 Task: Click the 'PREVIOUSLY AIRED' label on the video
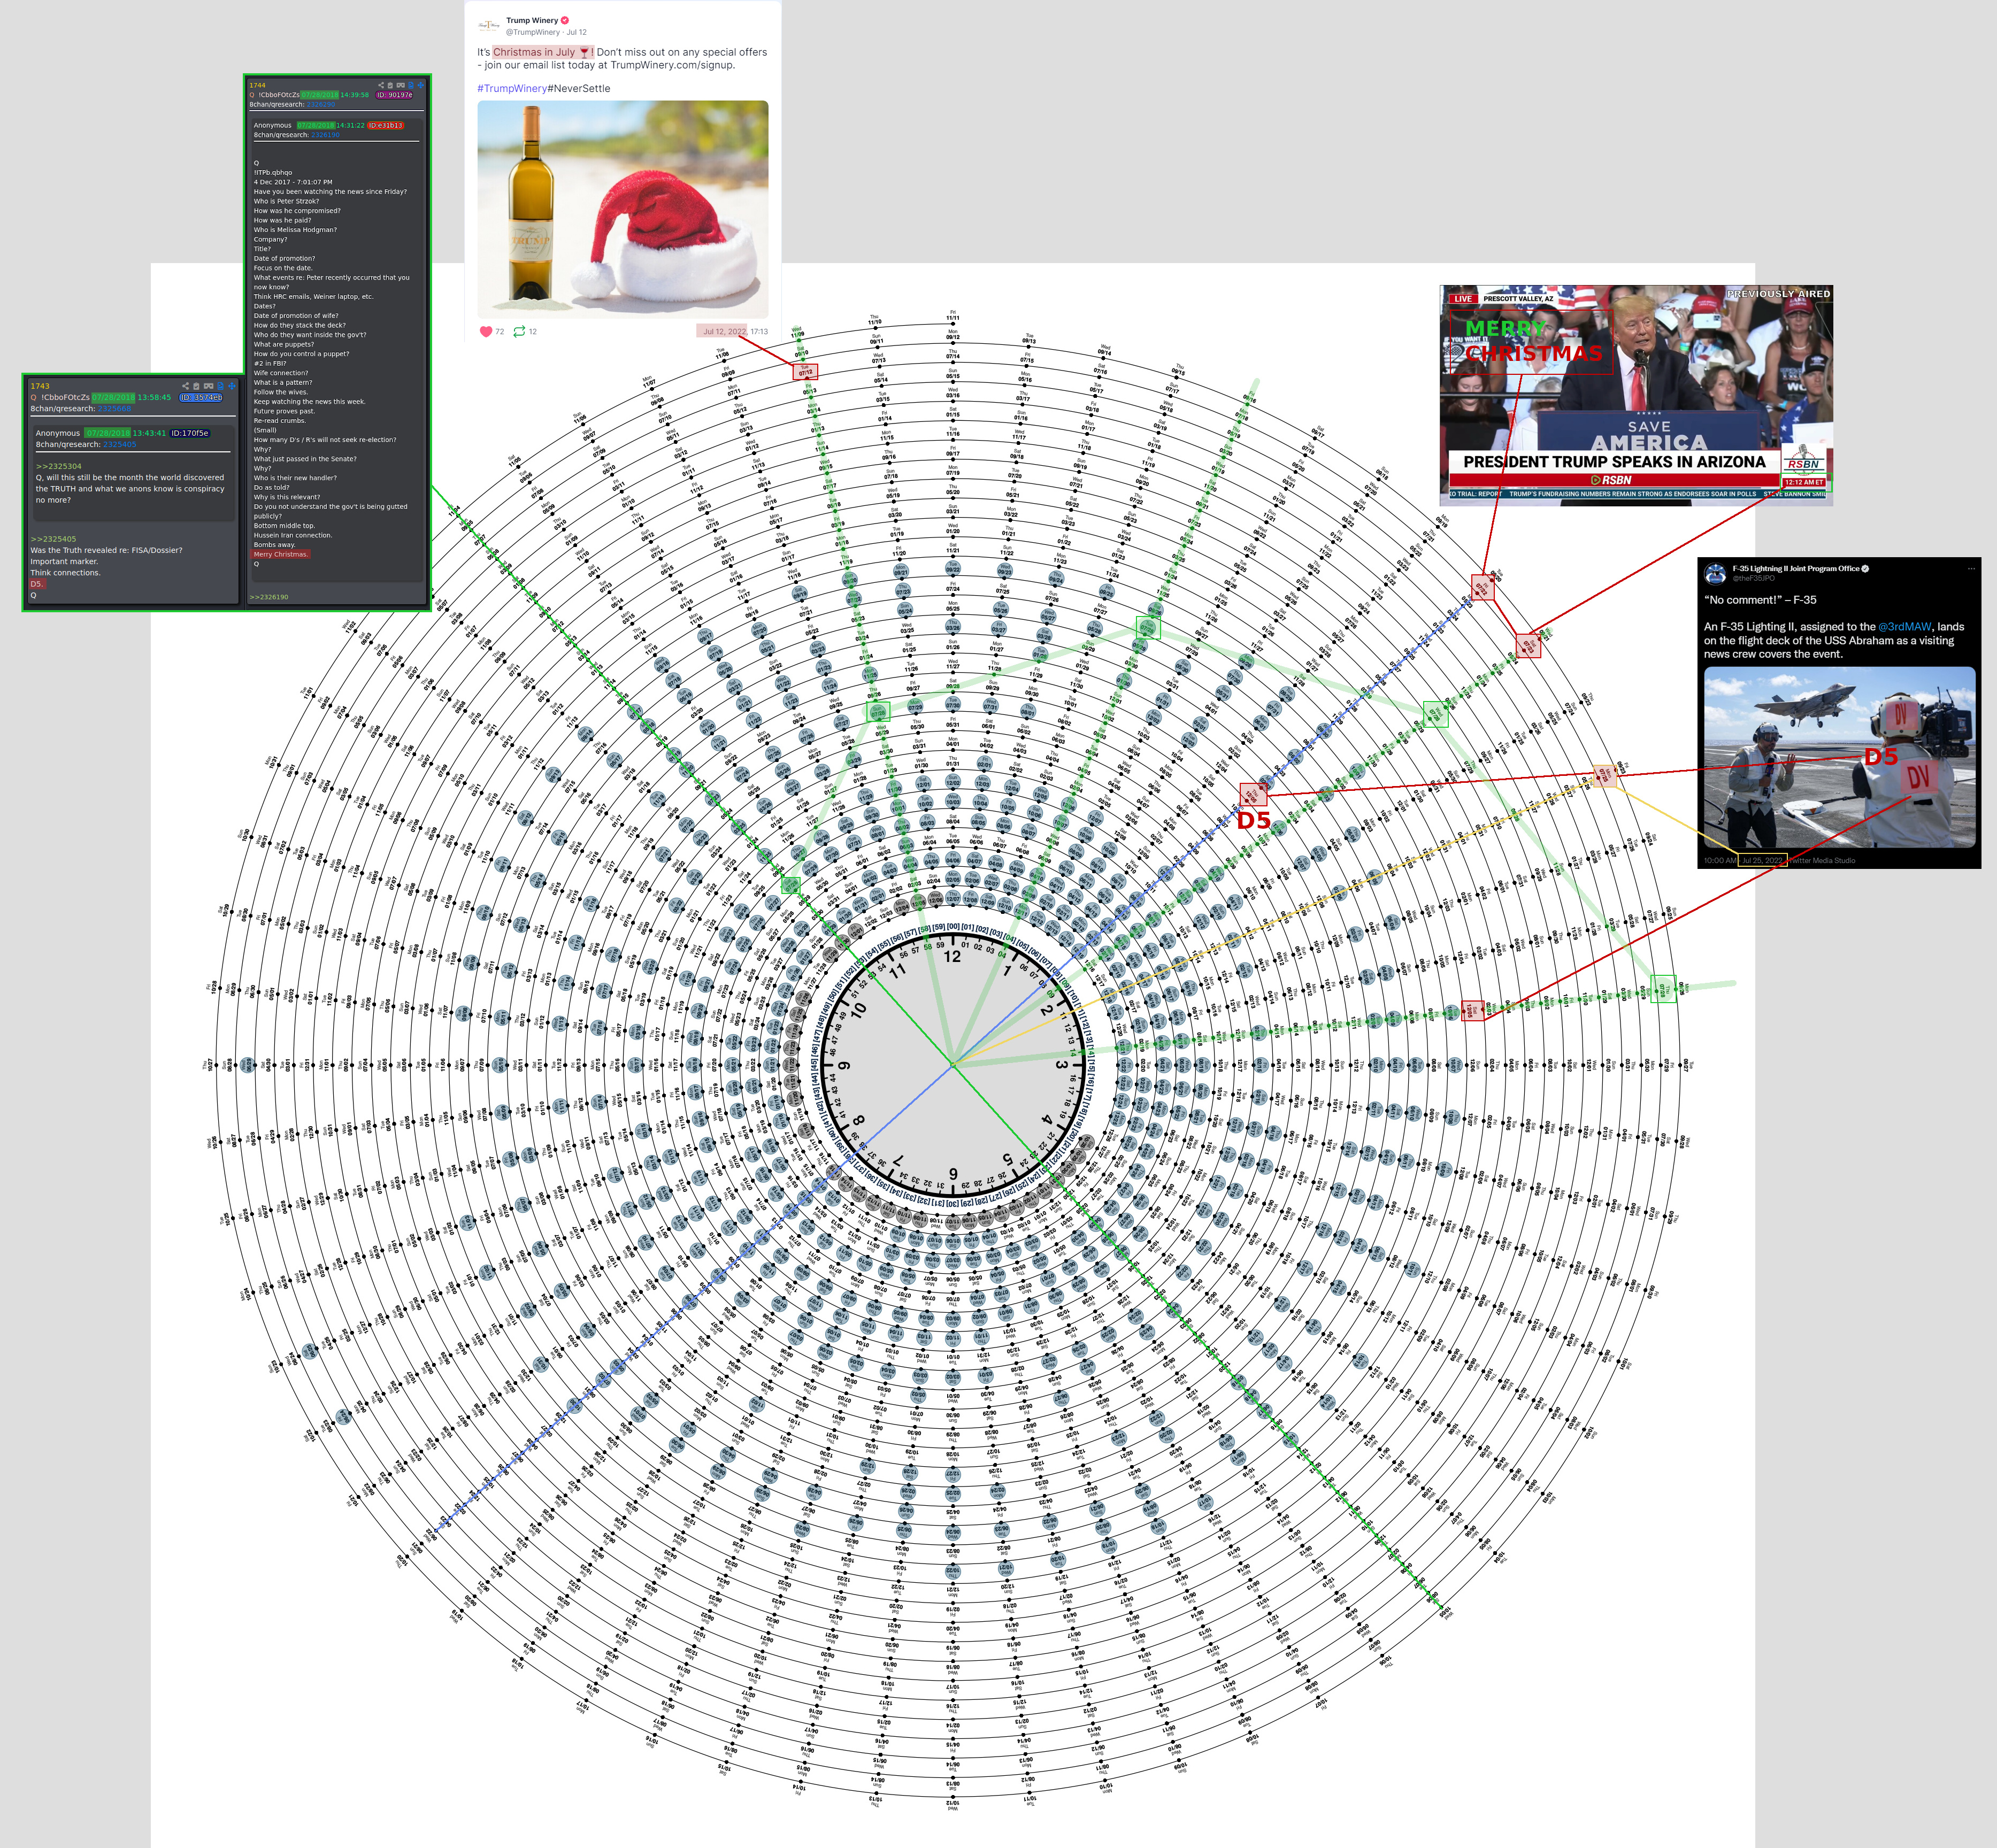pyautogui.click(x=1779, y=294)
